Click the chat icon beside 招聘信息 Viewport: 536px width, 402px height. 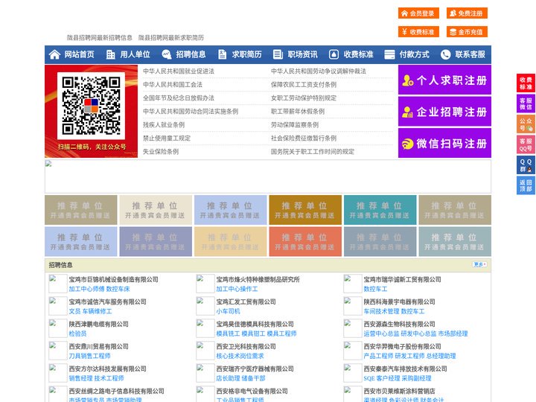tap(166, 54)
